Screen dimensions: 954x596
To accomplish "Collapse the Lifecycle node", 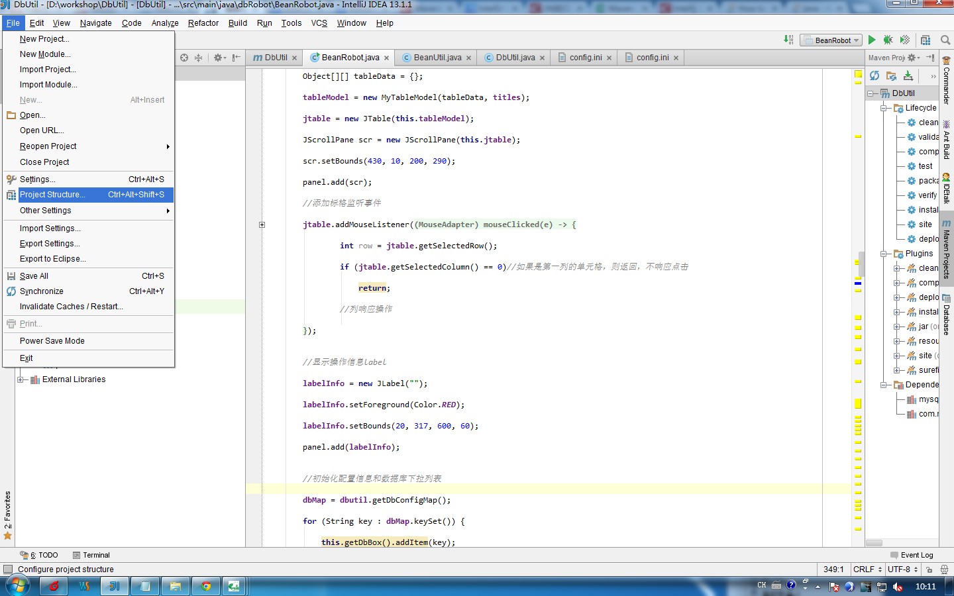I will pyautogui.click(x=884, y=108).
